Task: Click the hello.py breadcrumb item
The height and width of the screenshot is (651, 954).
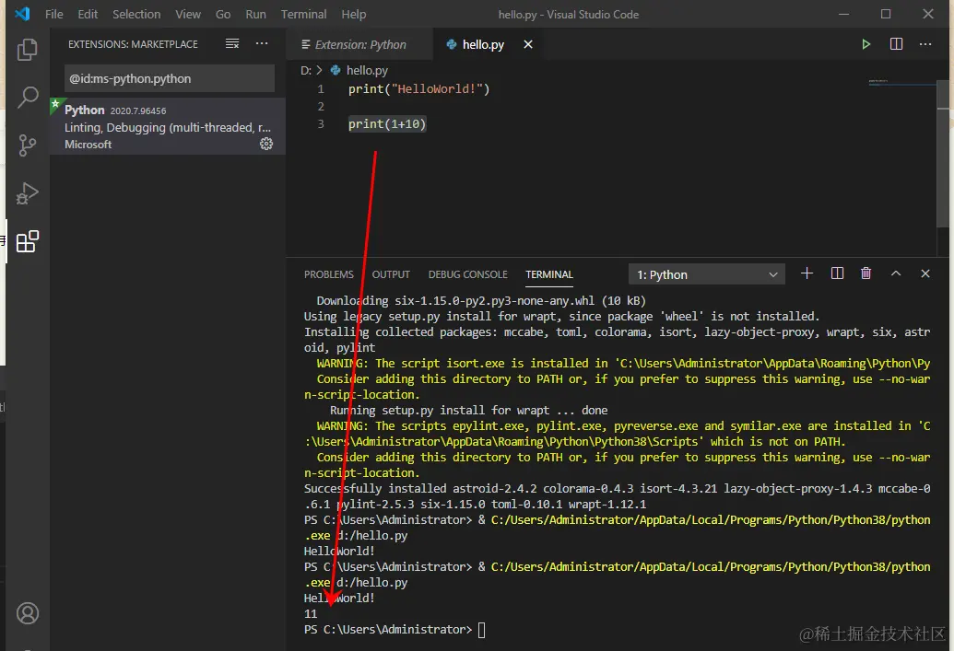Action: [x=367, y=71]
